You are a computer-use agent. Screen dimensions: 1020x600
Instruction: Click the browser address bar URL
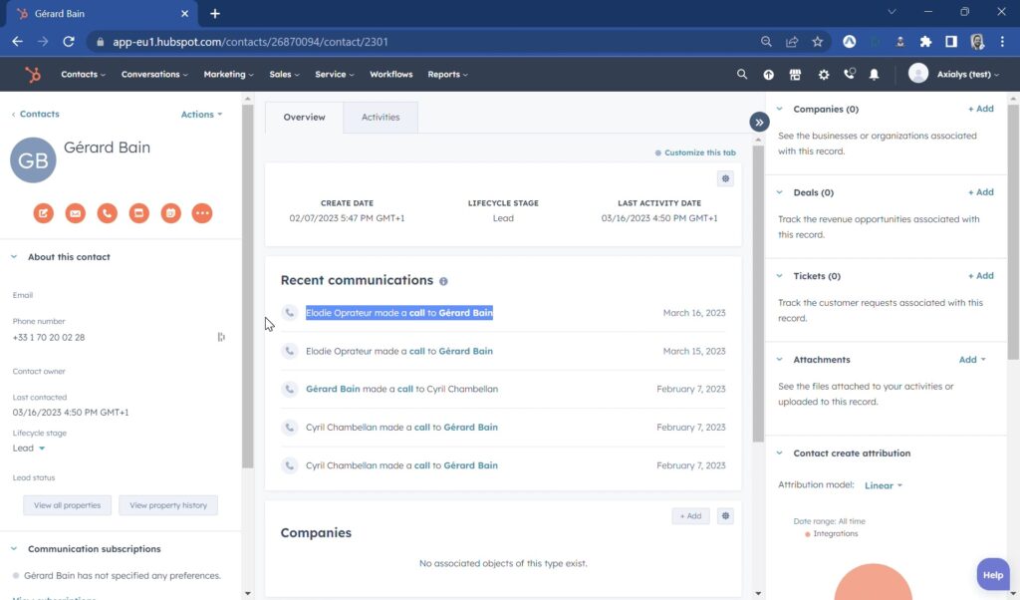click(250, 42)
